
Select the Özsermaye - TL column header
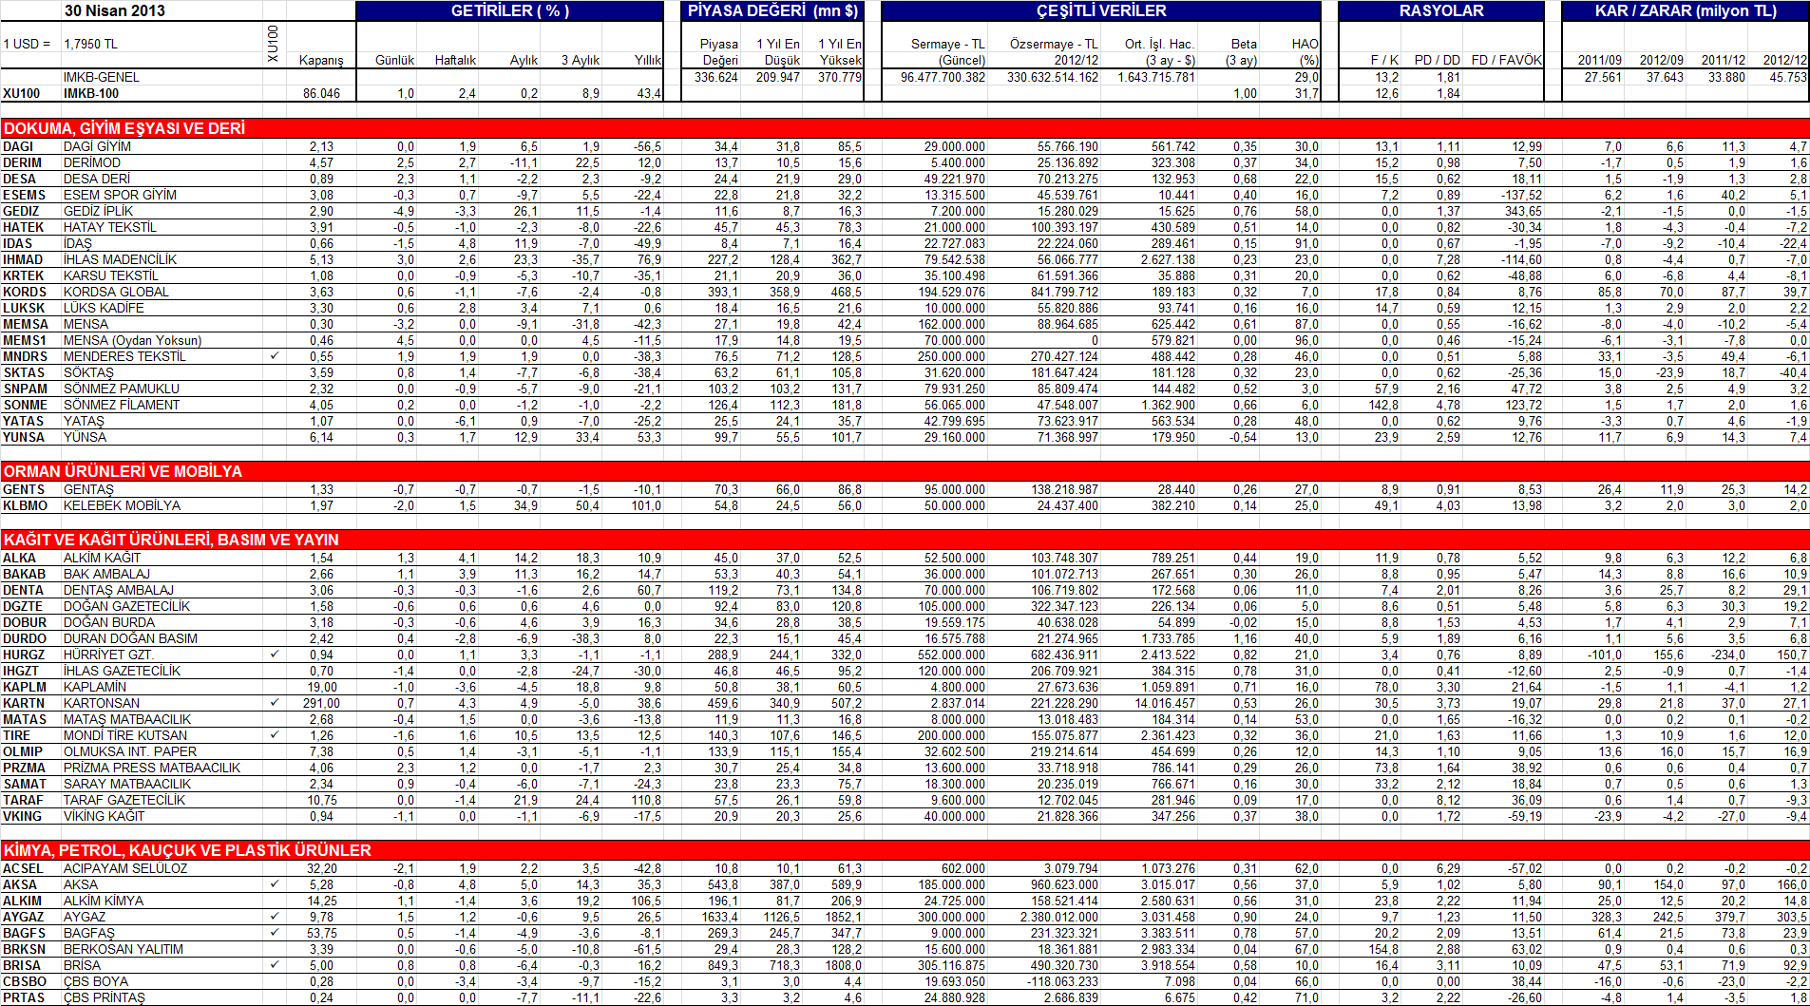tap(1054, 51)
